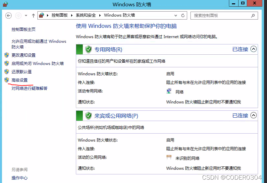Click the heading 使用 Windows 防火墙来帮助保护你的电脑
The height and width of the screenshot is (183, 267).
click(126, 26)
